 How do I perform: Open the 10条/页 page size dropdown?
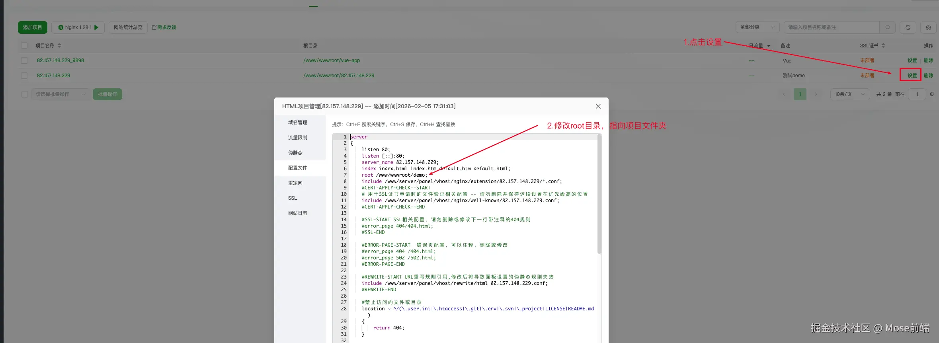pos(850,94)
